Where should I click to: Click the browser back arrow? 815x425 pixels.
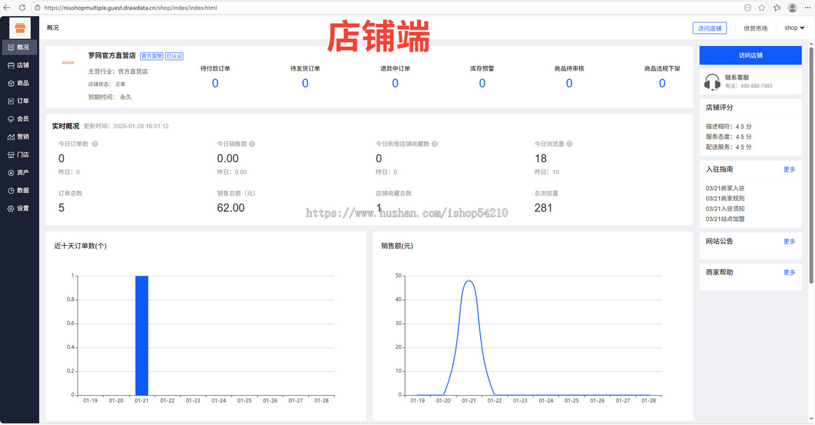coord(7,7)
